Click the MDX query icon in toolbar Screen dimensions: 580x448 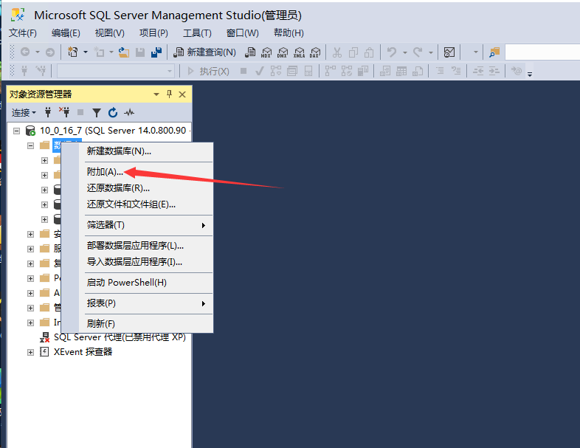click(x=266, y=52)
